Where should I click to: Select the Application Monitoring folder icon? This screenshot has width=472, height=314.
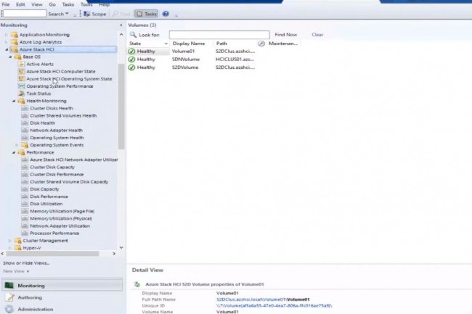pos(14,35)
